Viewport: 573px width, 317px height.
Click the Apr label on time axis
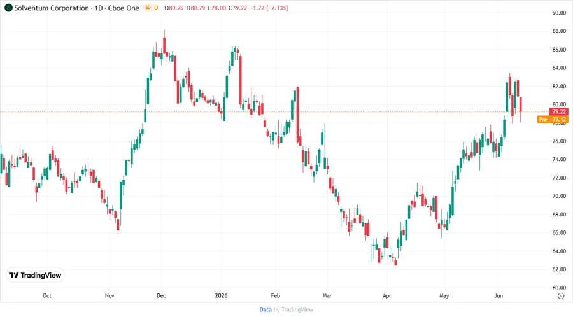point(387,295)
